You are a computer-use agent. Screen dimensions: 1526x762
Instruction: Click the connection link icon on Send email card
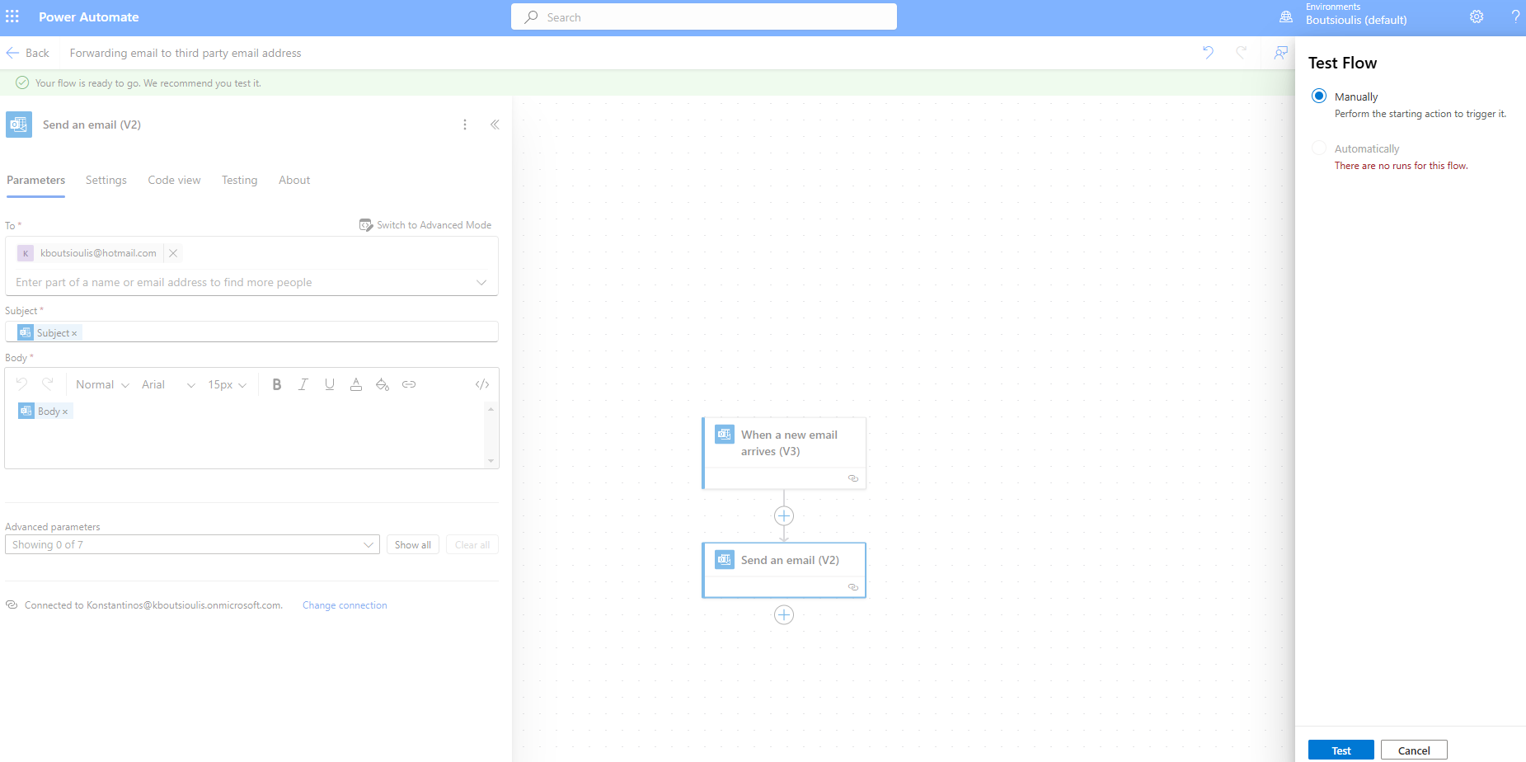(x=853, y=587)
